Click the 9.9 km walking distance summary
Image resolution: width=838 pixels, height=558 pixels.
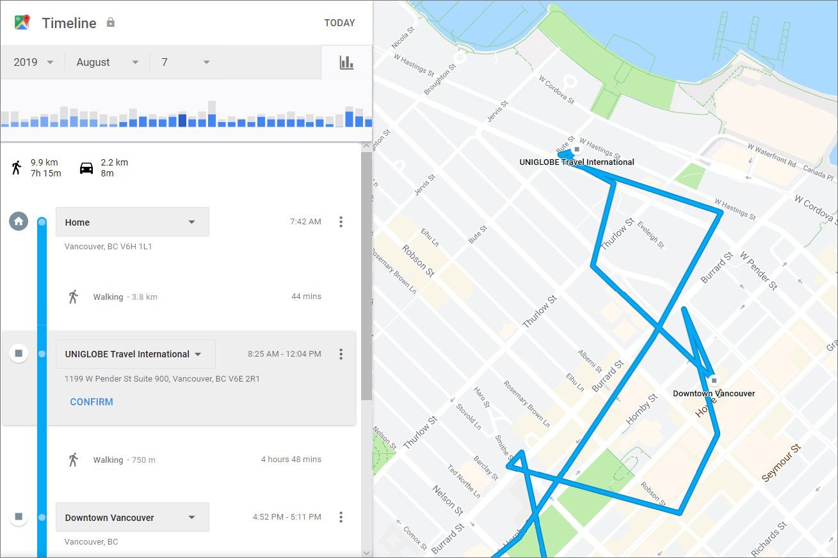[x=44, y=162]
